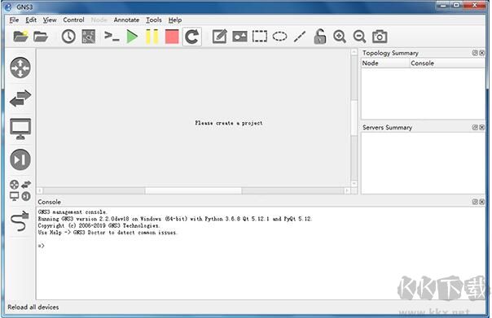Screen dimensions: 492x318
Task: Click the workspace scroll down arrow
Action: (x=354, y=184)
